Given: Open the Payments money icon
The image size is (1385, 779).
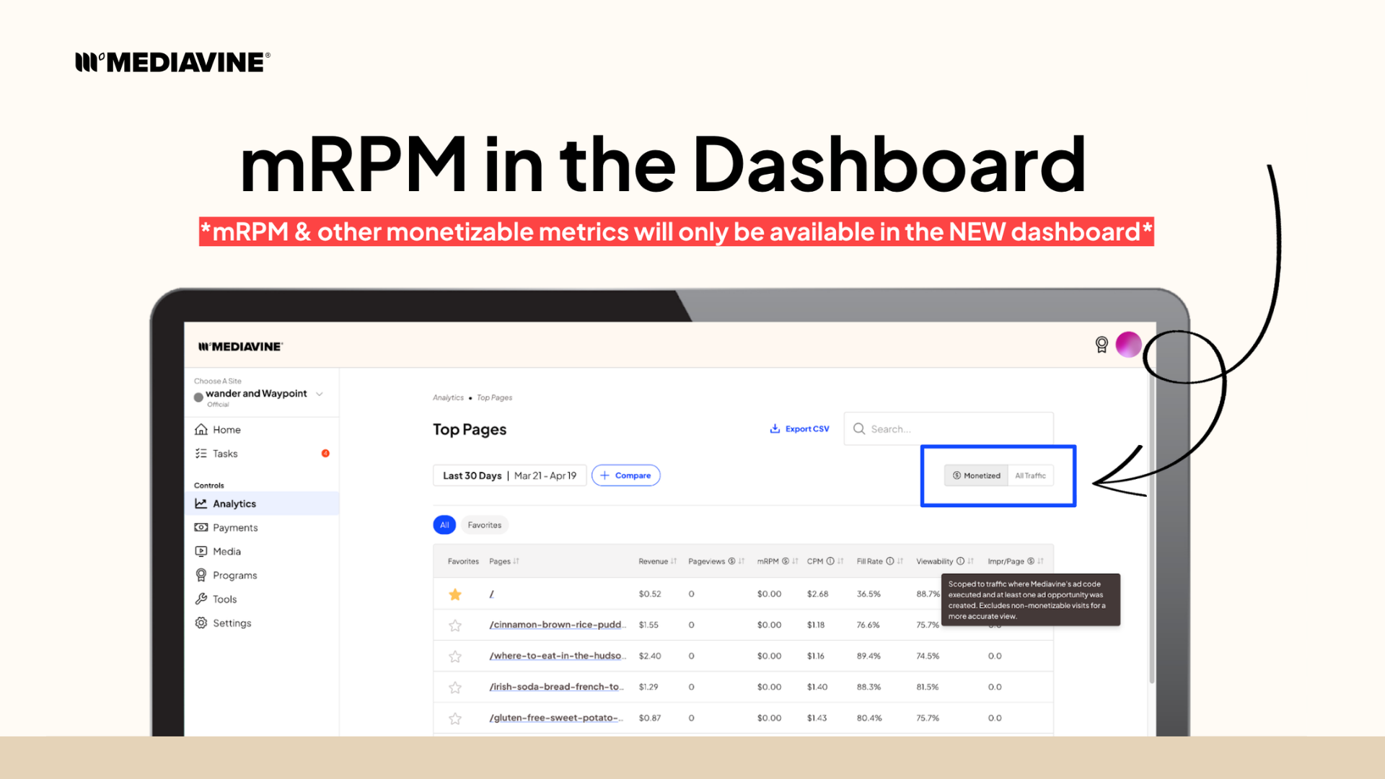Looking at the screenshot, I should [x=201, y=527].
